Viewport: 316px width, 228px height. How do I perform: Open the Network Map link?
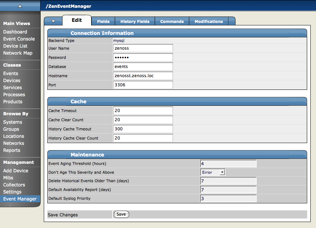click(18, 53)
